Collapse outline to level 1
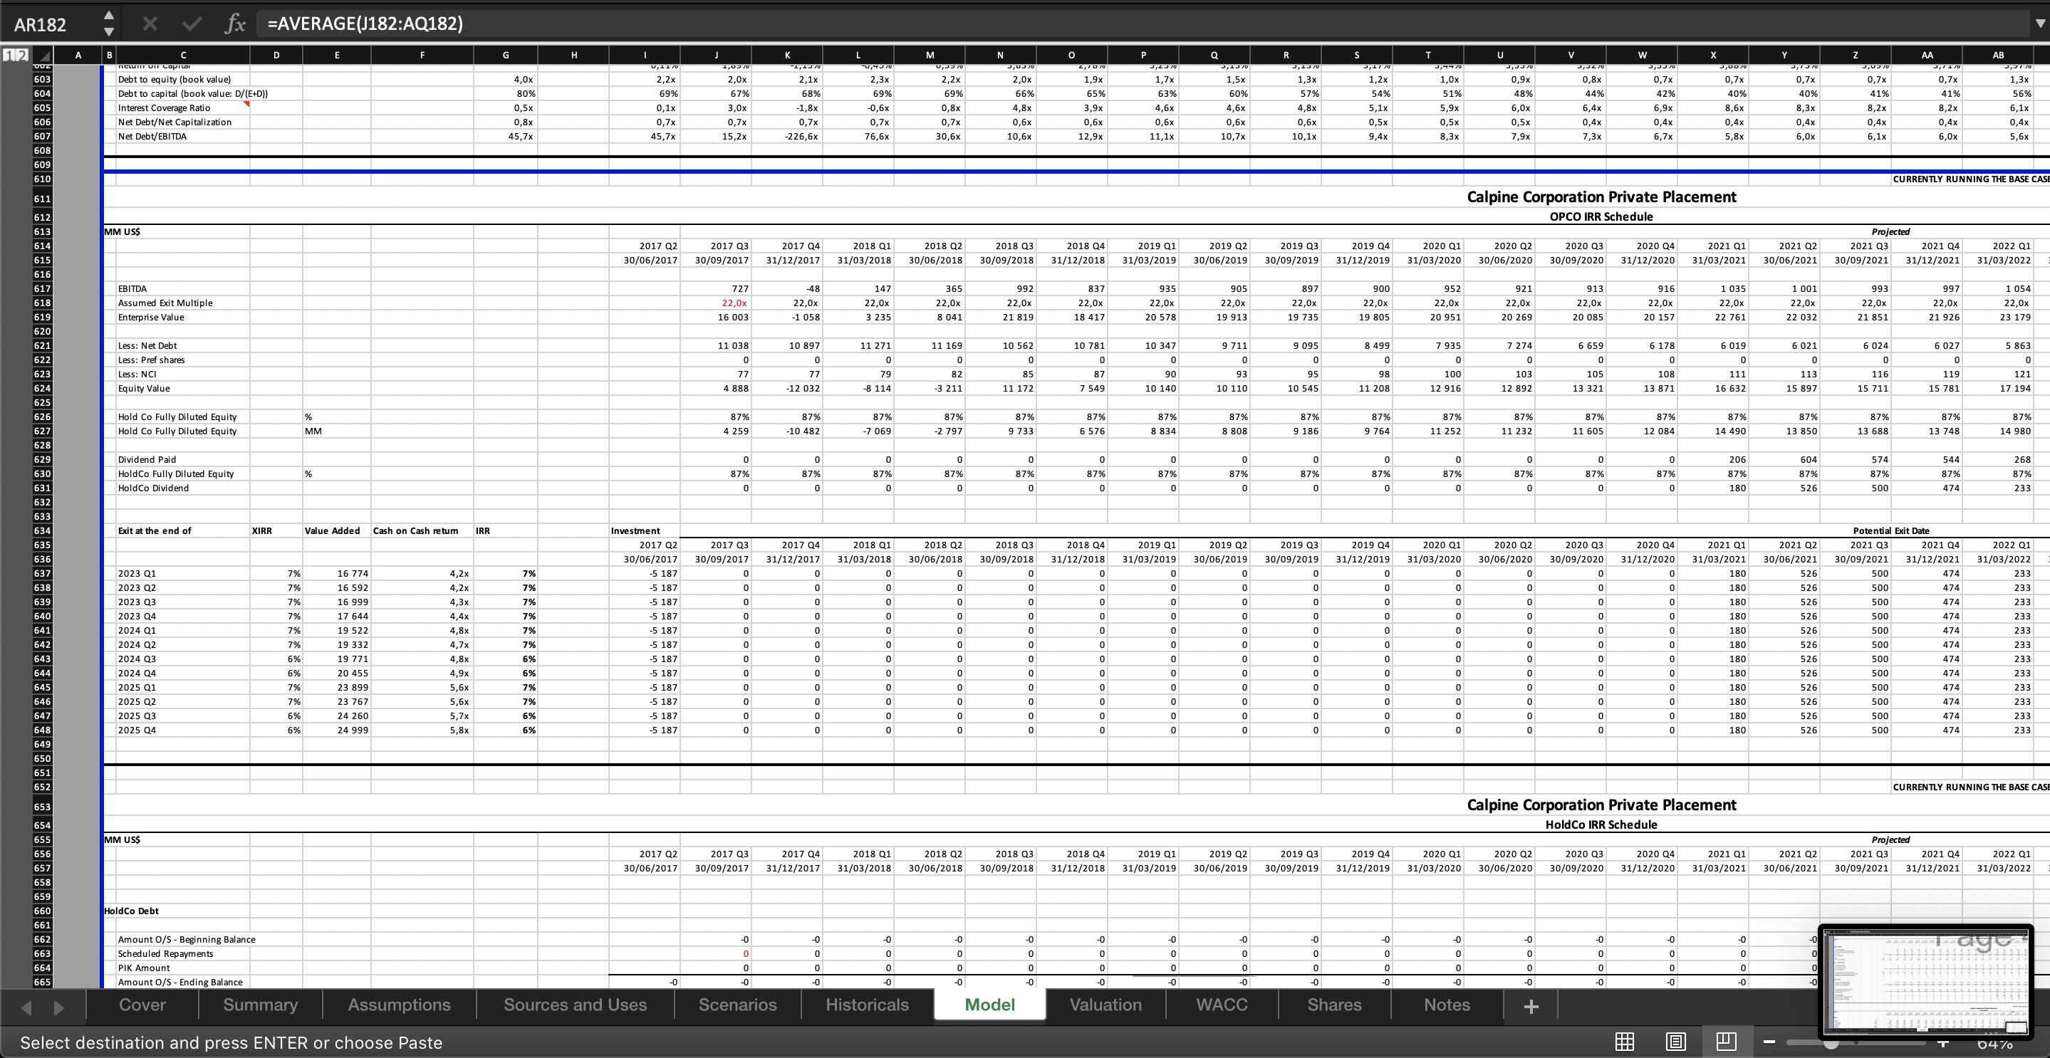The image size is (2050, 1058). click(x=9, y=55)
